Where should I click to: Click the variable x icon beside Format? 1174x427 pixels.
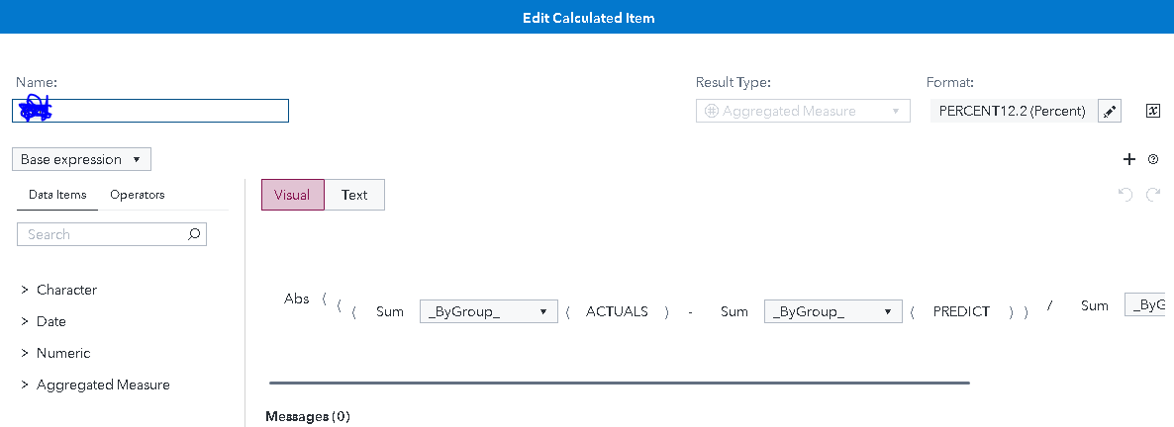(x=1152, y=111)
